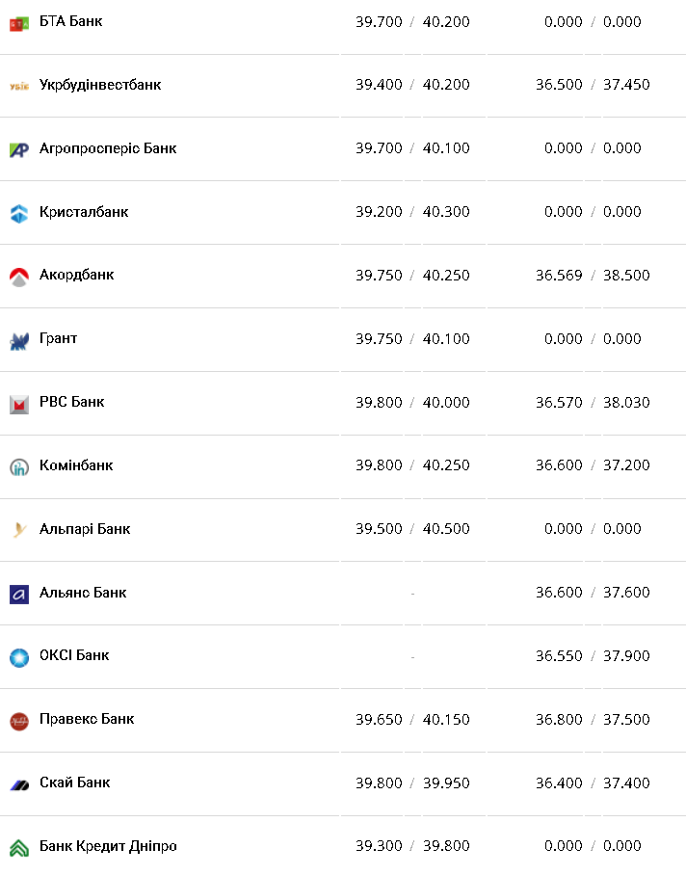Click the Комінбанк logo icon

click(19, 467)
